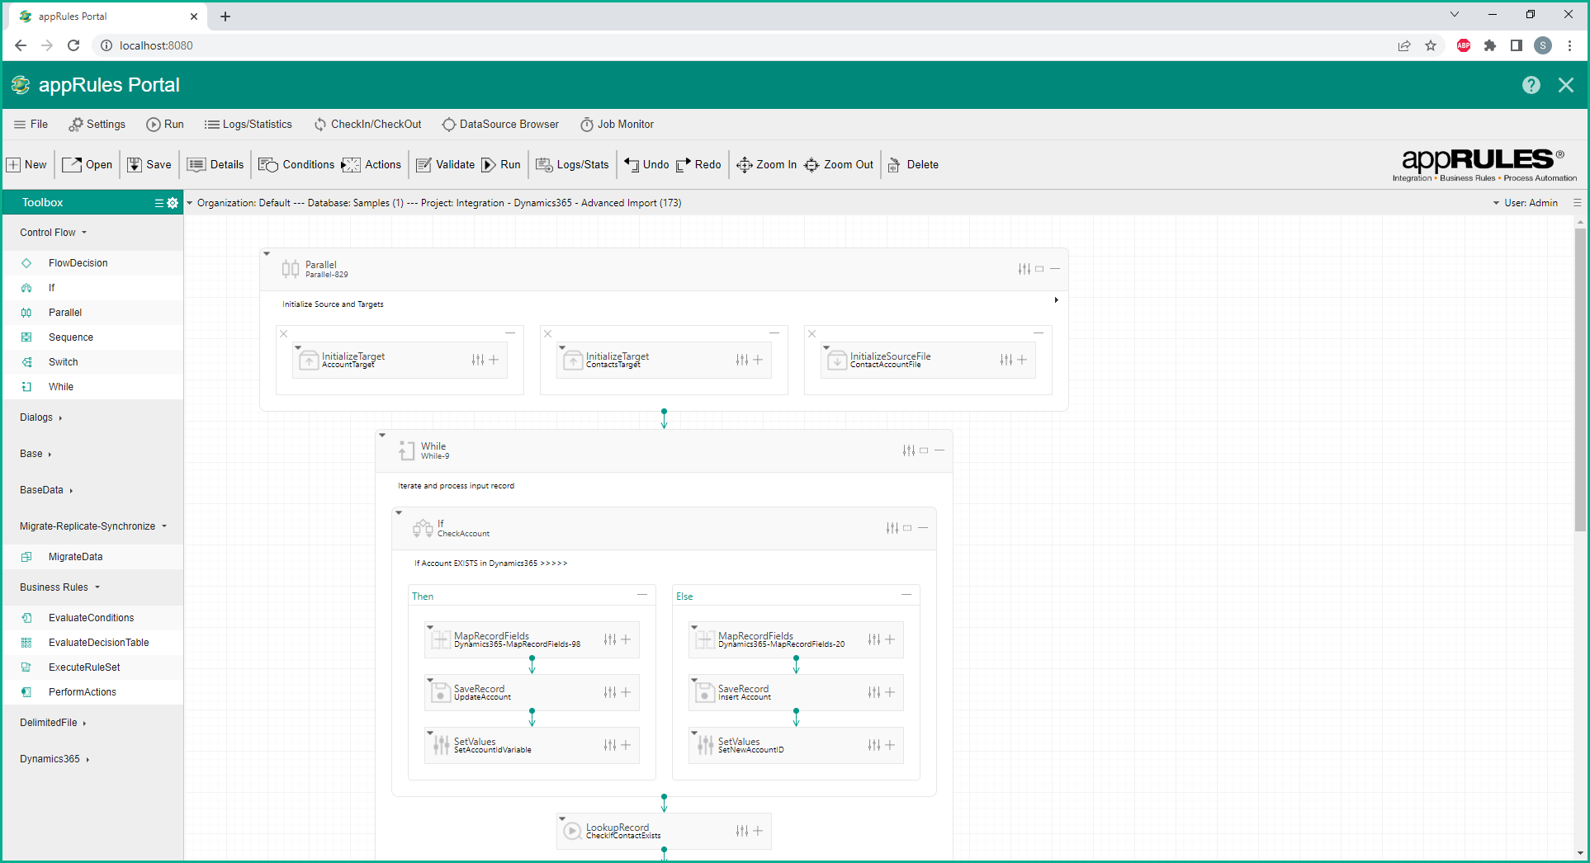Click the Save button
Image resolution: width=1590 pixels, height=863 pixels.
tap(149, 165)
